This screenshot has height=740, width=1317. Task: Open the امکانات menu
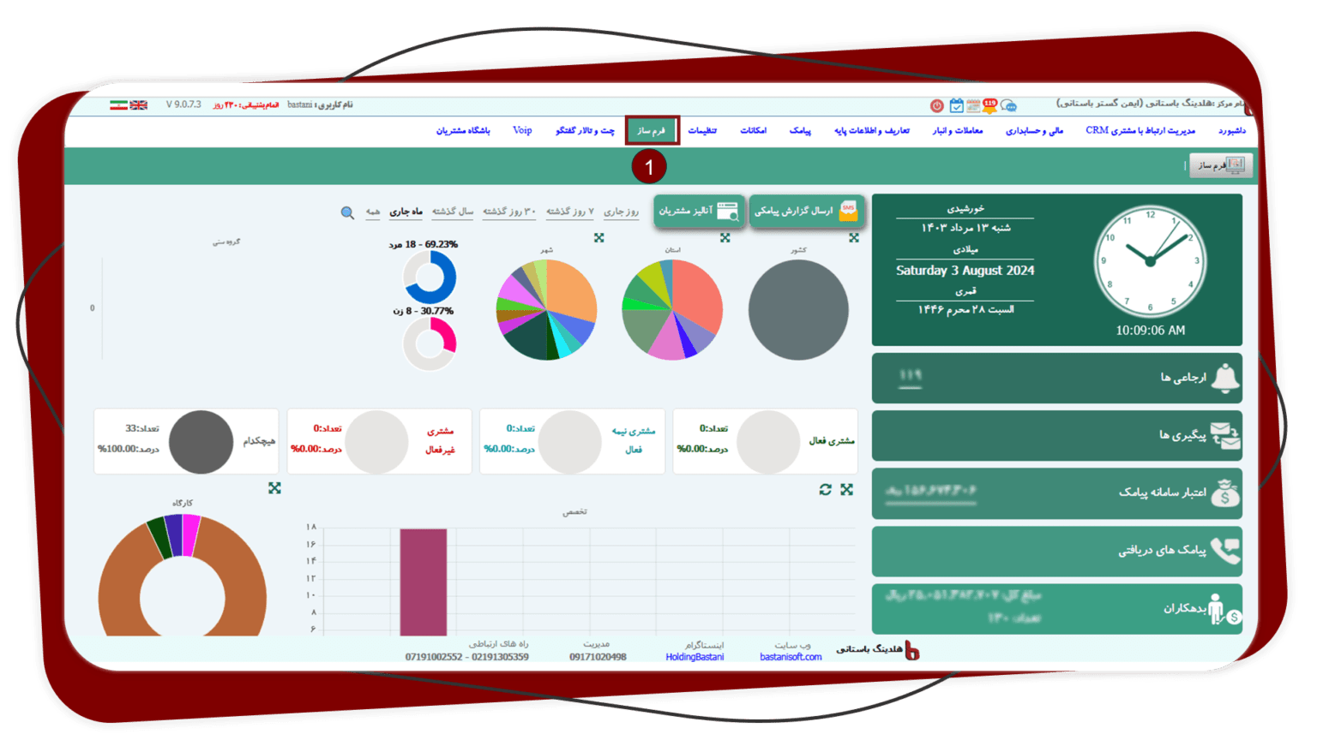(753, 130)
